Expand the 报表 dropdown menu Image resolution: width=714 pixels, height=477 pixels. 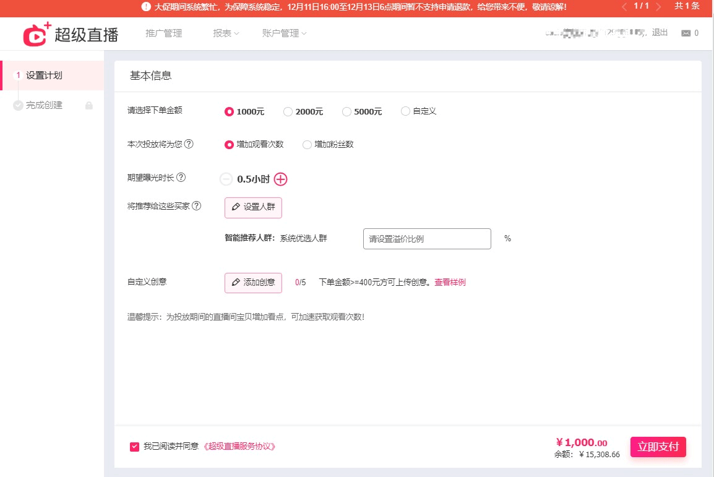click(226, 33)
